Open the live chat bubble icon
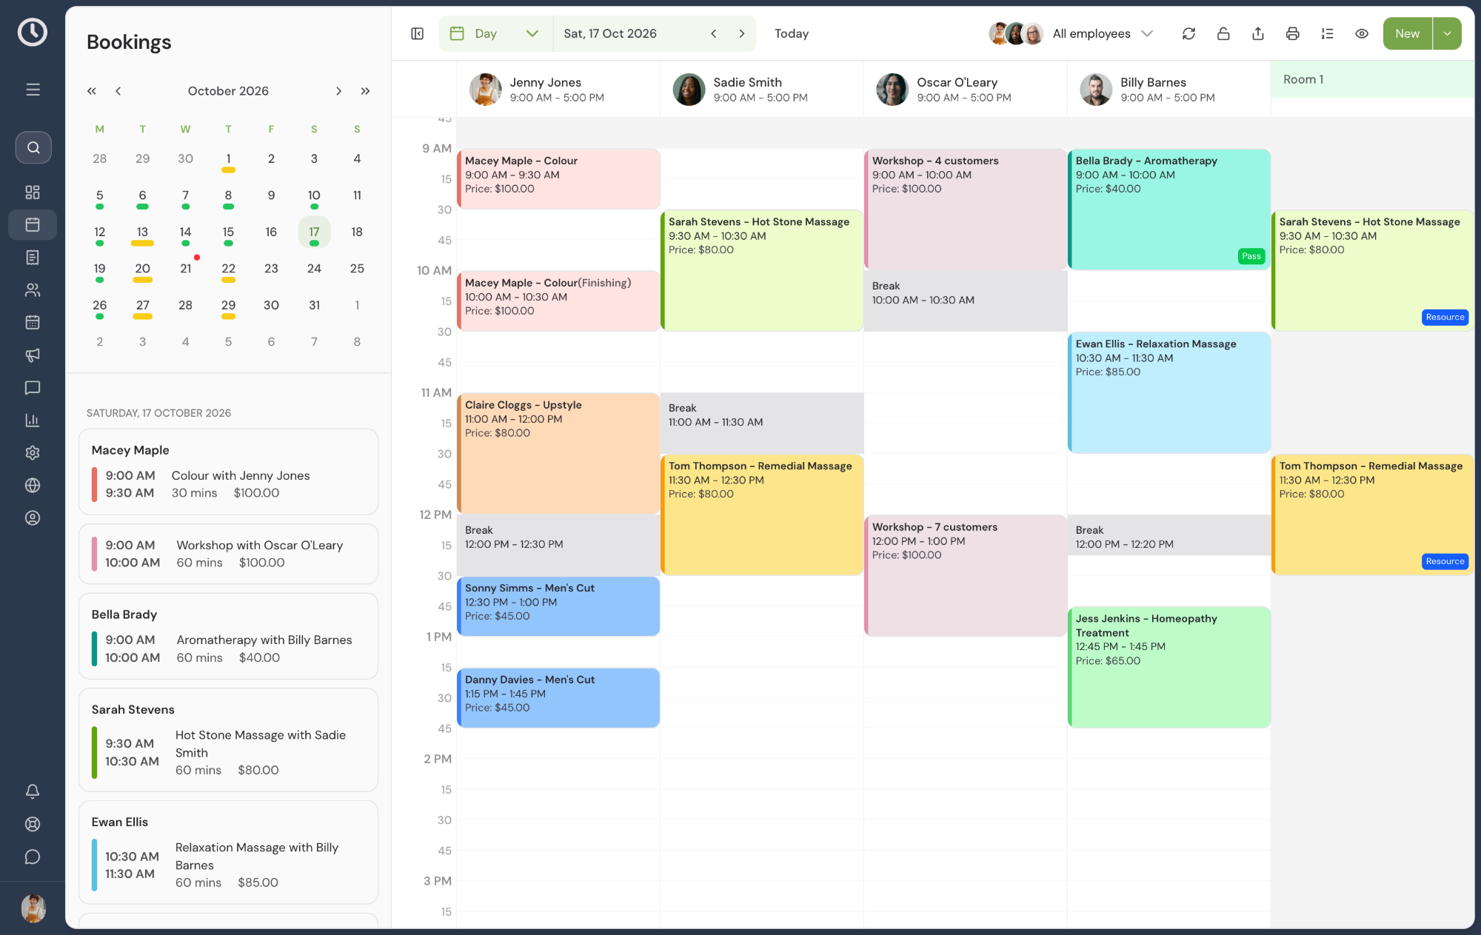This screenshot has width=1481, height=935. (33, 857)
